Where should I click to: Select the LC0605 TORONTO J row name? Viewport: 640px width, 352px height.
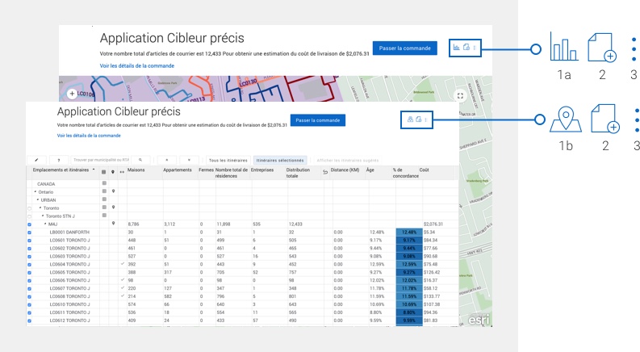pos(69,272)
